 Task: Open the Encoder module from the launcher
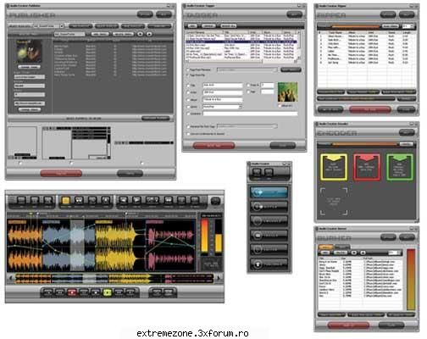(x=269, y=220)
